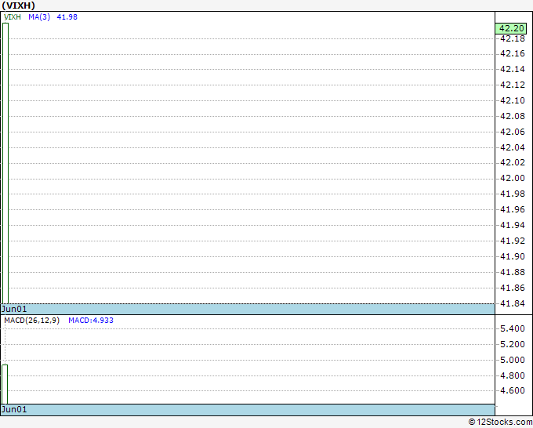This screenshot has height=428, width=533.
Task: Click the 4.600 MACD axis label
Action: [513, 390]
